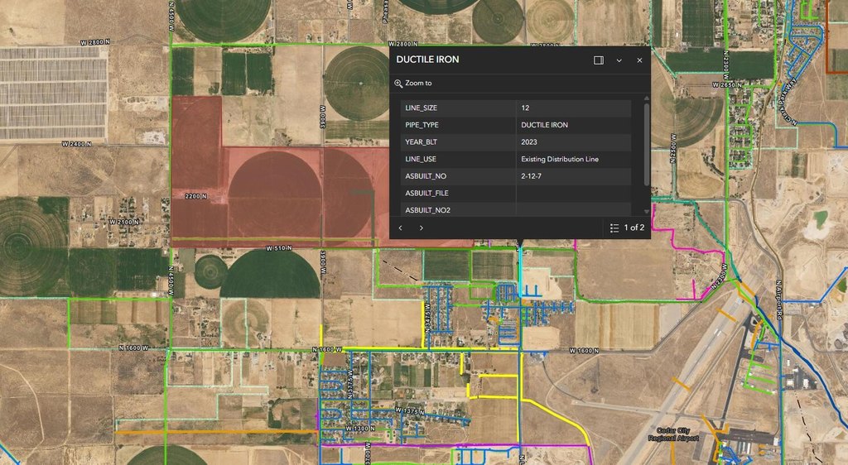
Task: Close the DUCTILE IRON popup
Action: (x=639, y=60)
